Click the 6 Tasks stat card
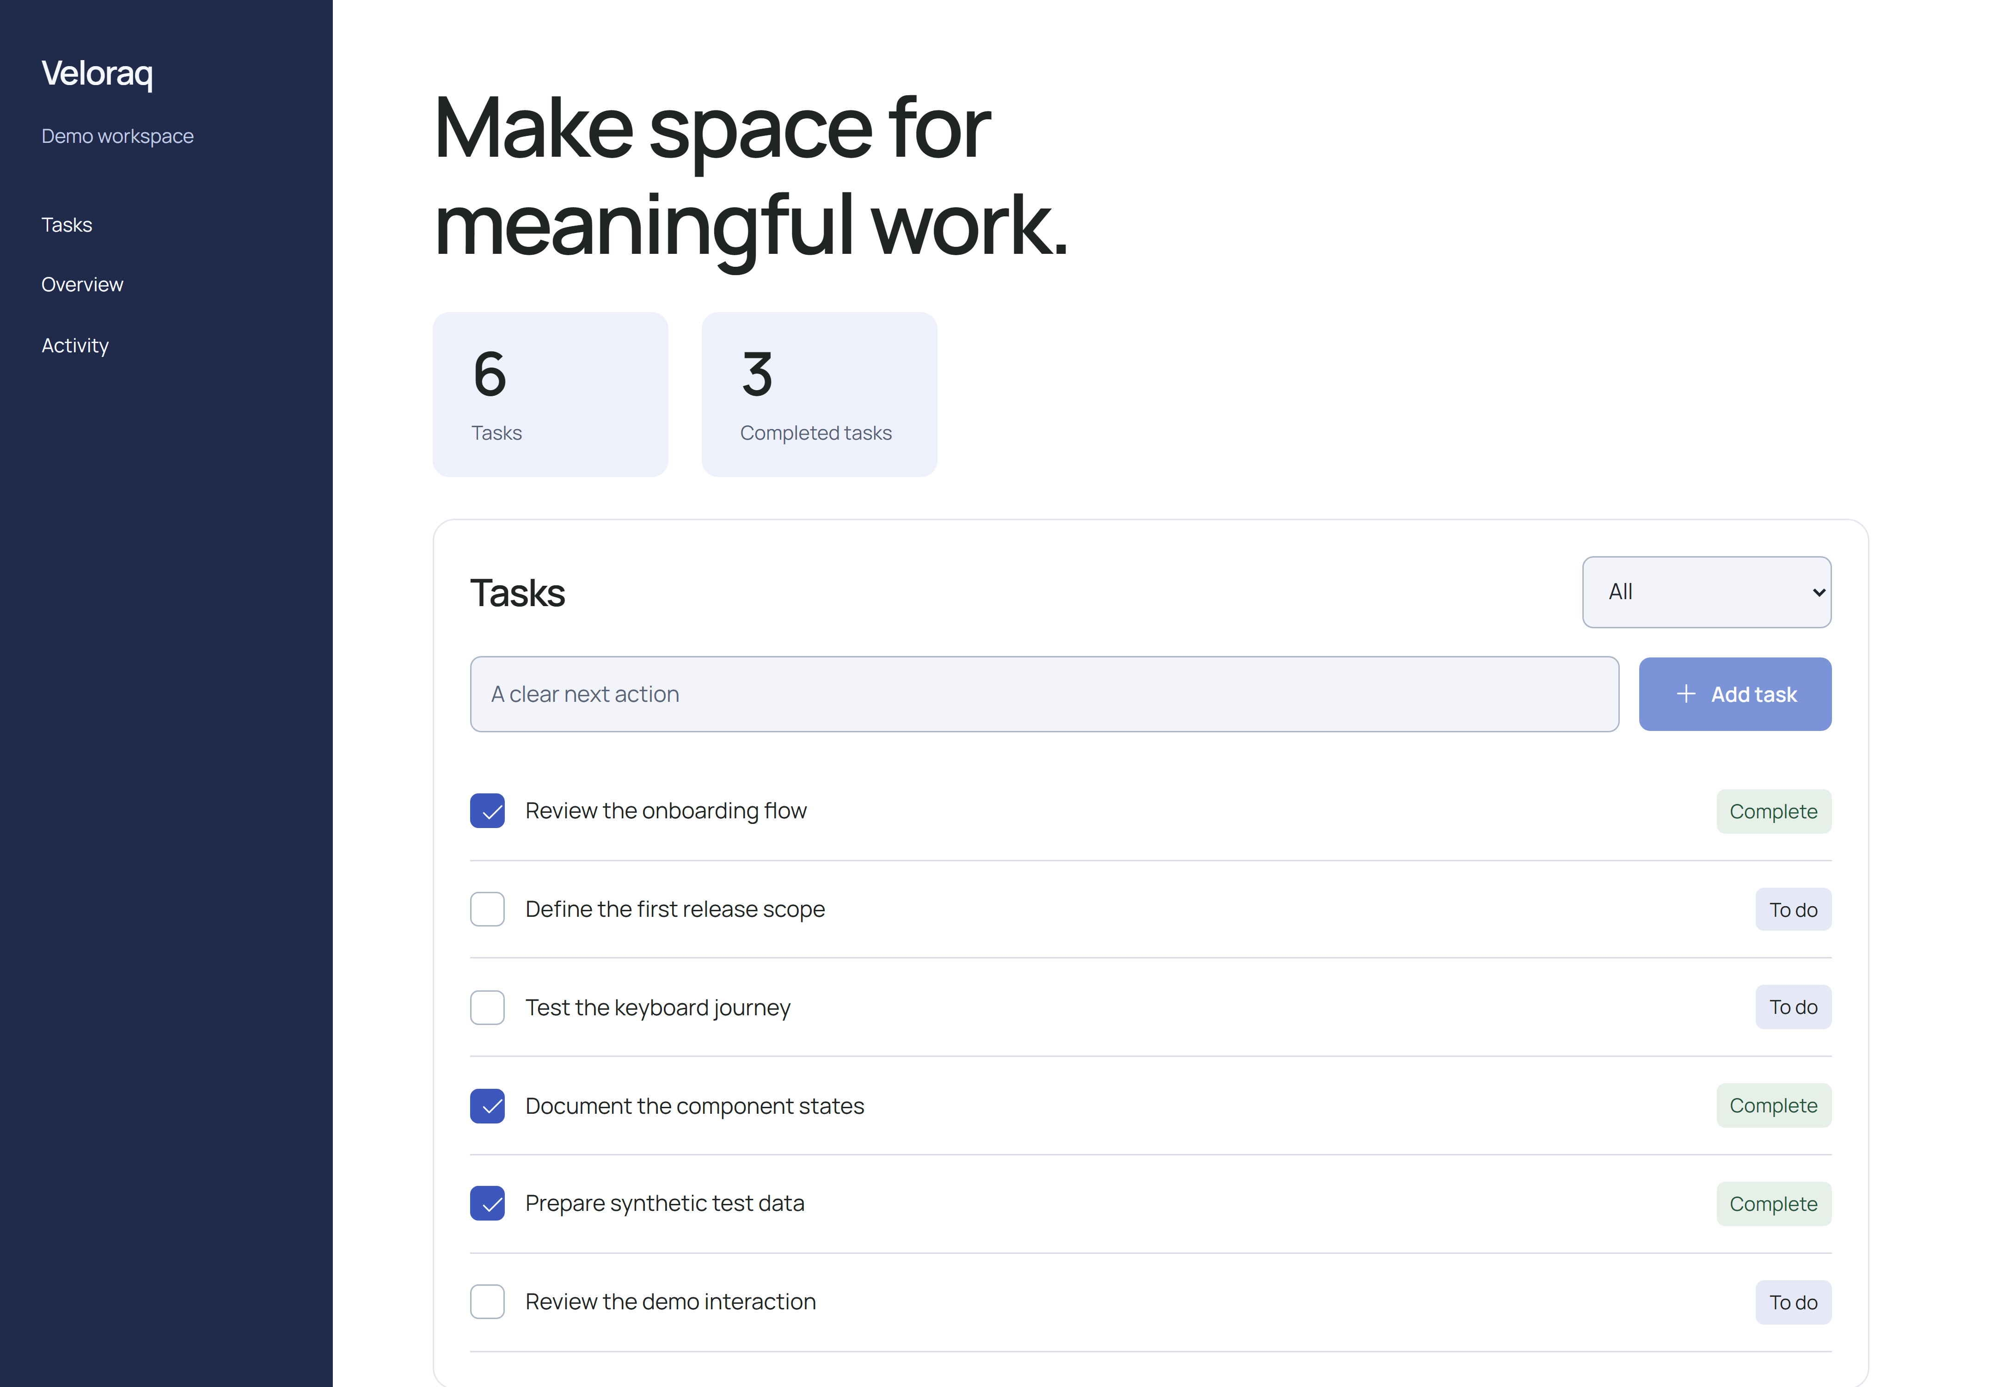 pyautogui.click(x=550, y=394)
